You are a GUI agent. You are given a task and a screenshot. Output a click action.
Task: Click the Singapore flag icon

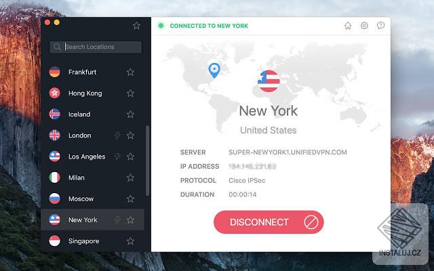click(x=54, y=241)
